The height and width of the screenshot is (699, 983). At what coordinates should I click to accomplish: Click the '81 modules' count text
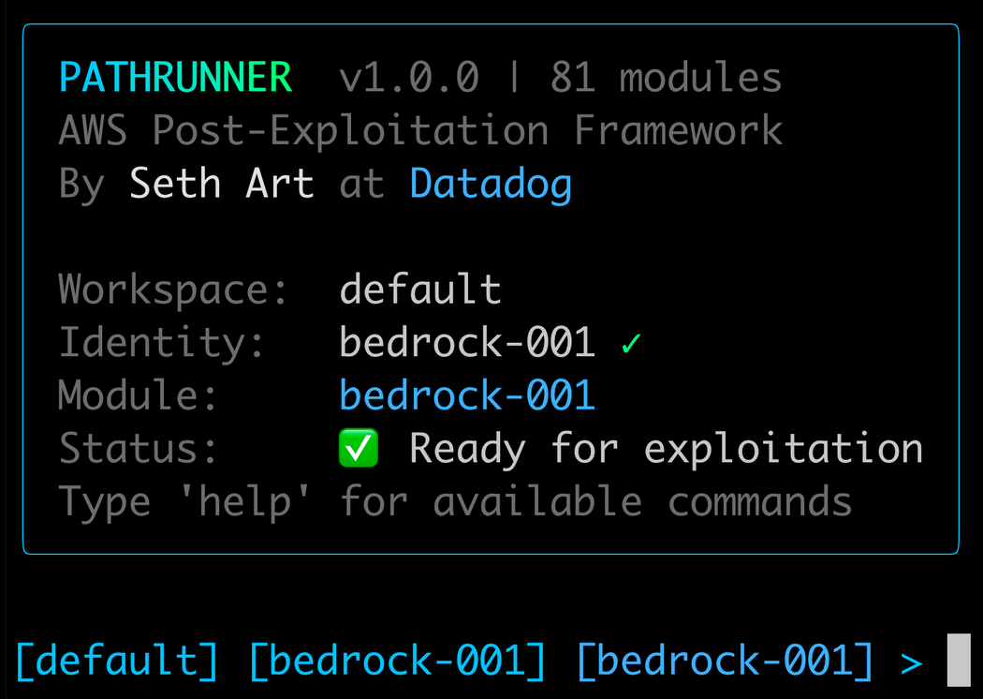pos(667,77)
